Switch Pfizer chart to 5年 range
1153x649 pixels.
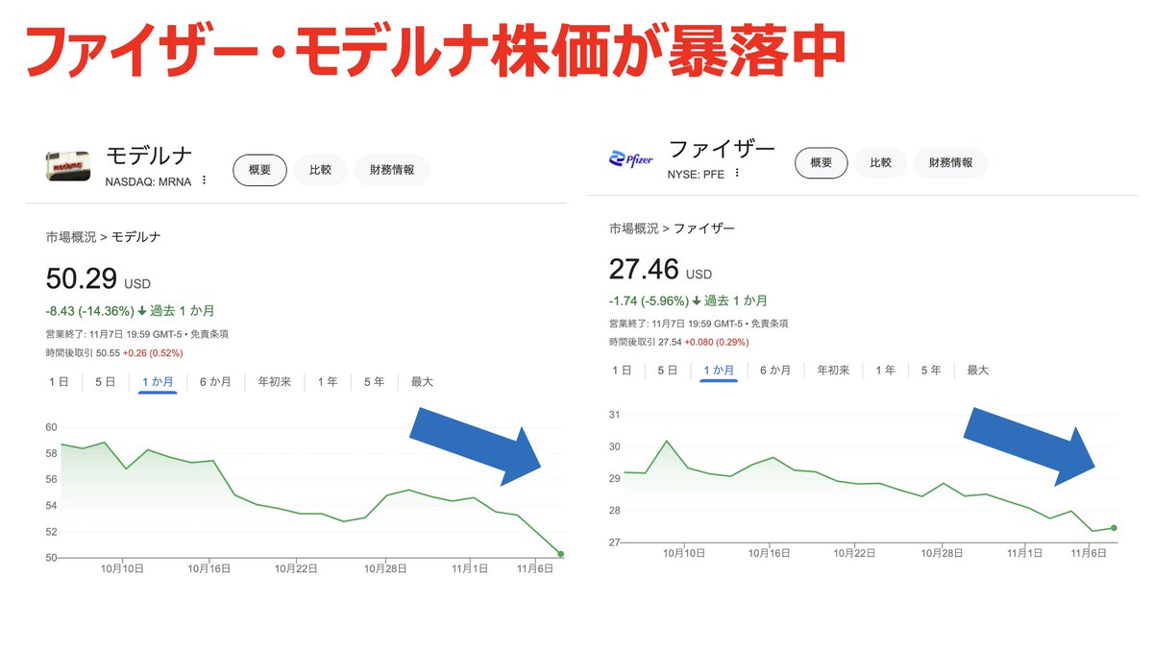pos(930,370)
